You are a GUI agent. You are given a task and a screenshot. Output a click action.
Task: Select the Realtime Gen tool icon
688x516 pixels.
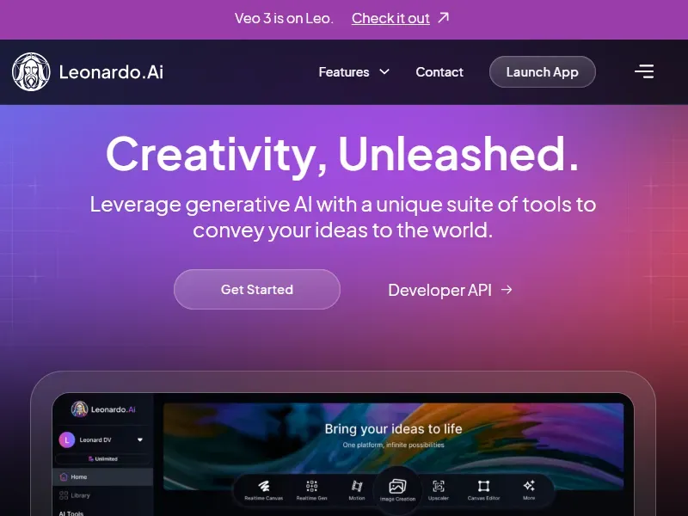pos(311,487)
